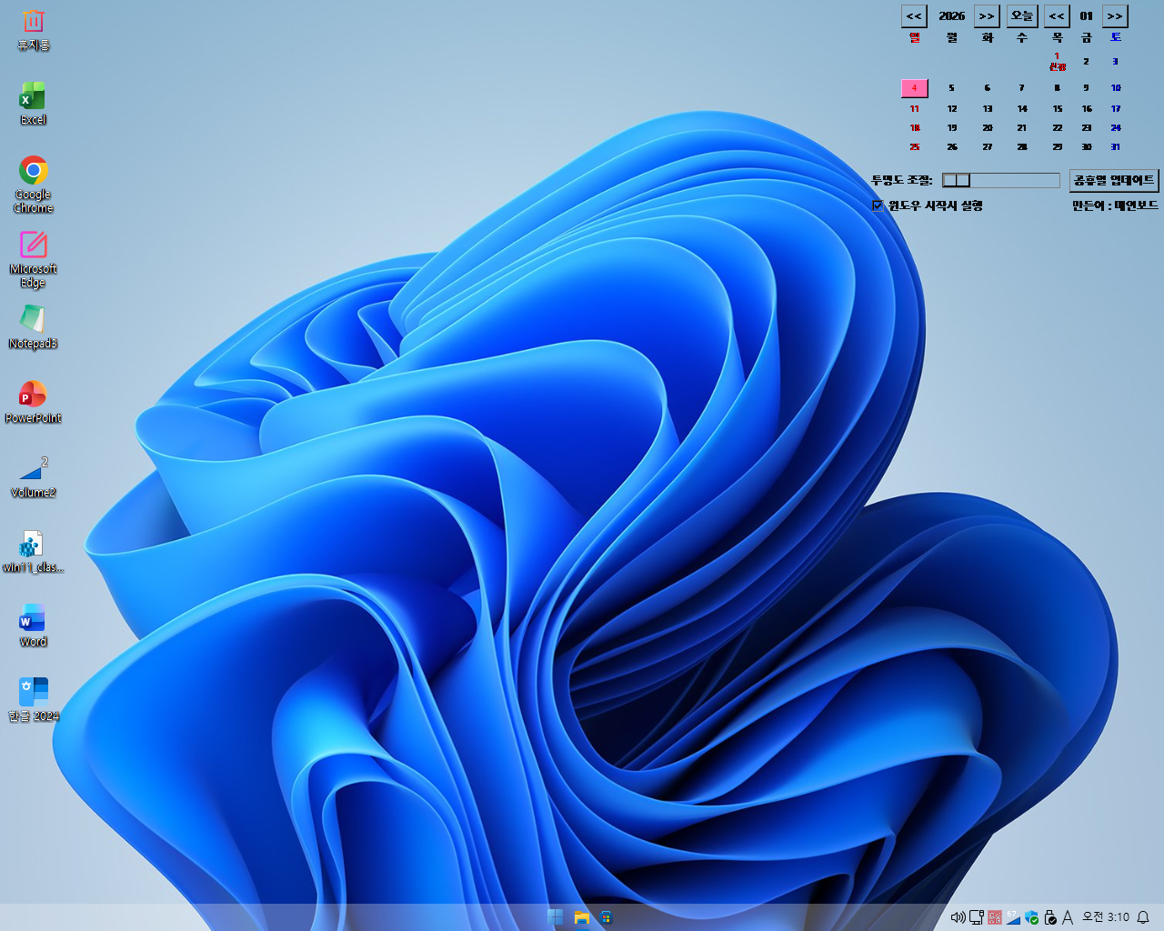
Task: Select date 7 in calendar
Action: point(1022,88)
